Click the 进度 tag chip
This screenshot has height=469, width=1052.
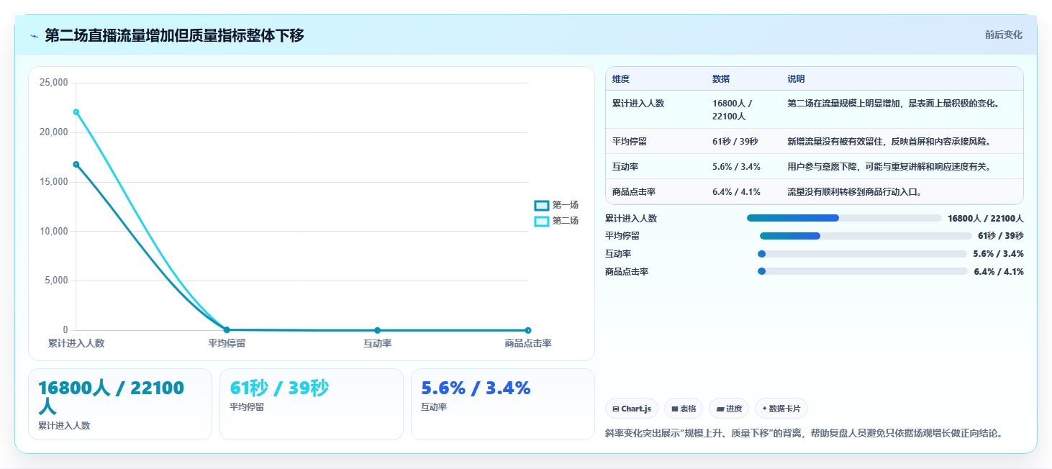click(x=729, y=409)
